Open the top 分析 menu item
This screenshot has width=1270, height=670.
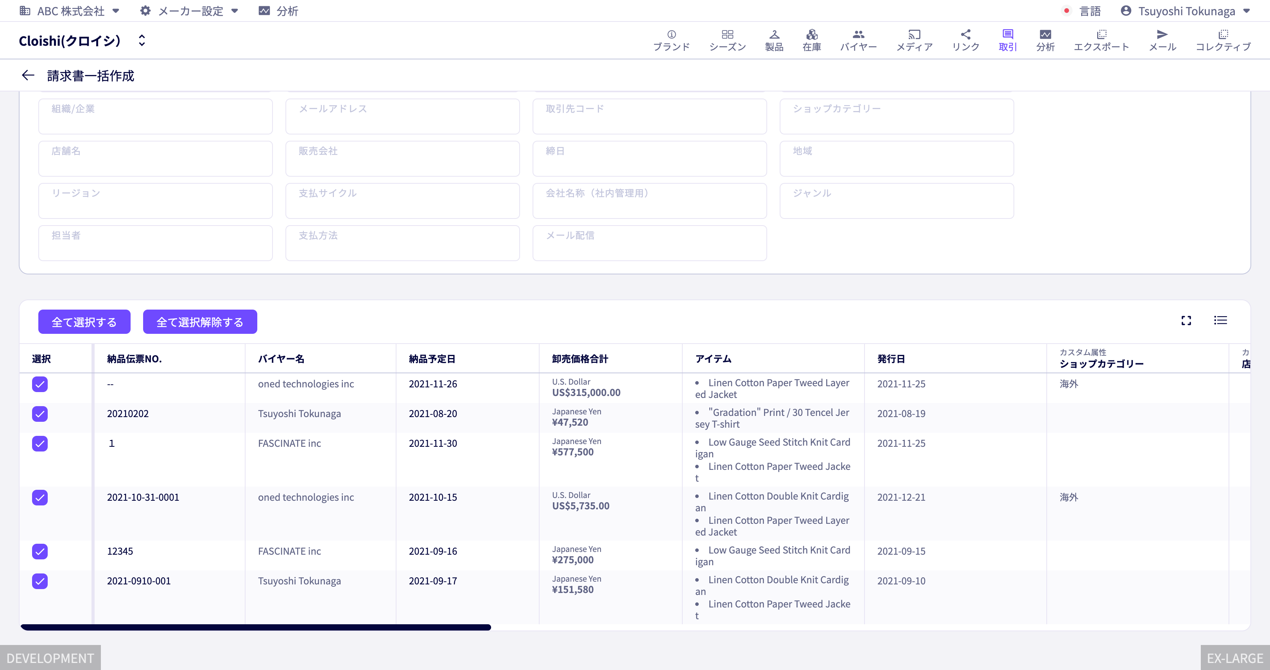click(x=278, y=11)
